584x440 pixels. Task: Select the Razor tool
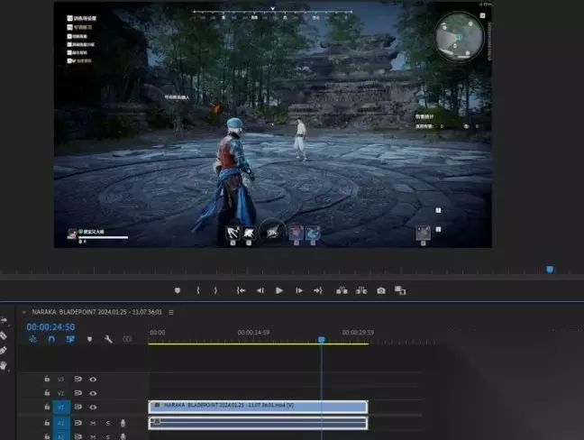pyautogui.click(x=4, y=335)
